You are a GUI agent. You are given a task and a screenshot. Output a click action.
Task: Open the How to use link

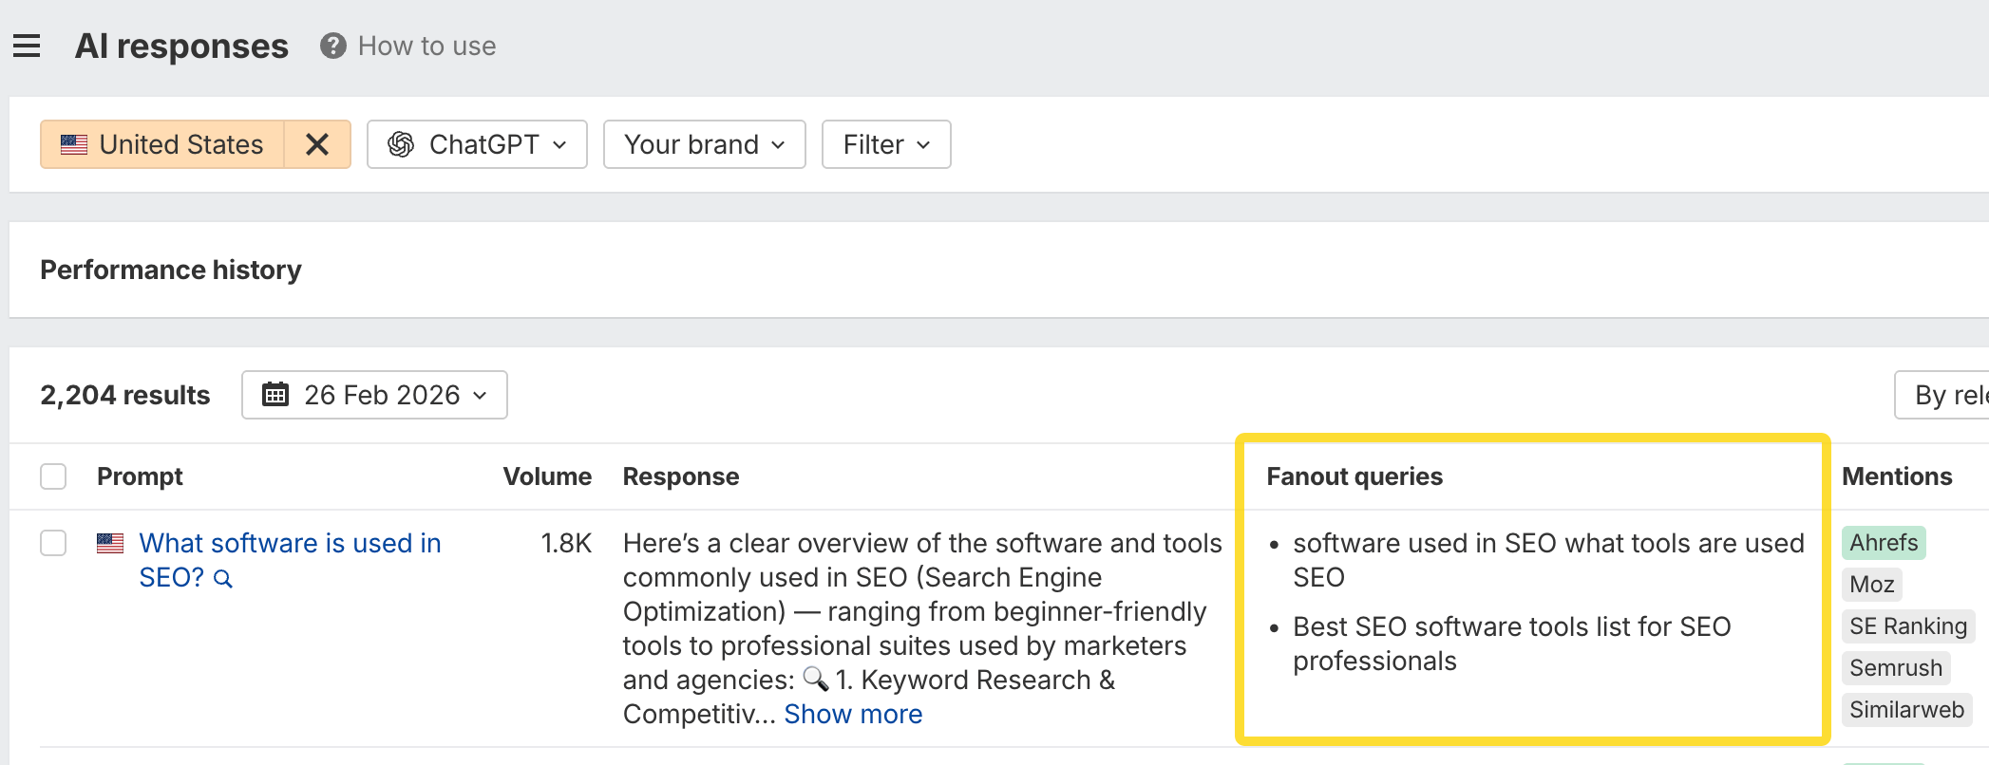click(x=426, y=46)
